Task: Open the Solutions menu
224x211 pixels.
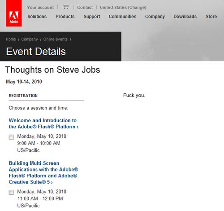Action: coord(37,17)
